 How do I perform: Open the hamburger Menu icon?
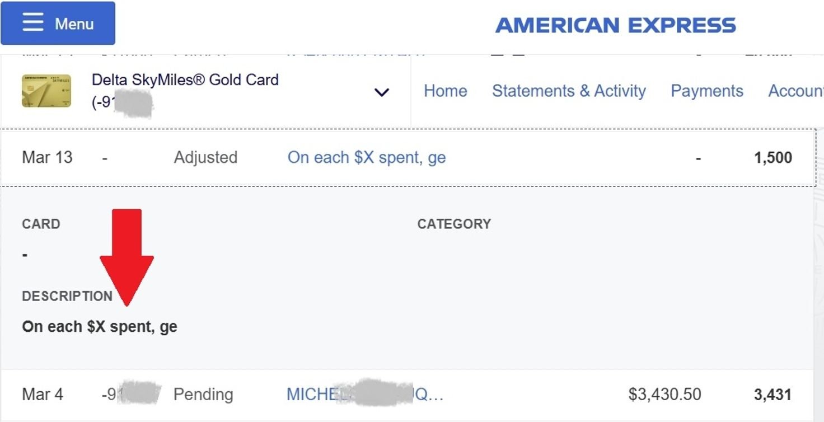coord(33,23)
